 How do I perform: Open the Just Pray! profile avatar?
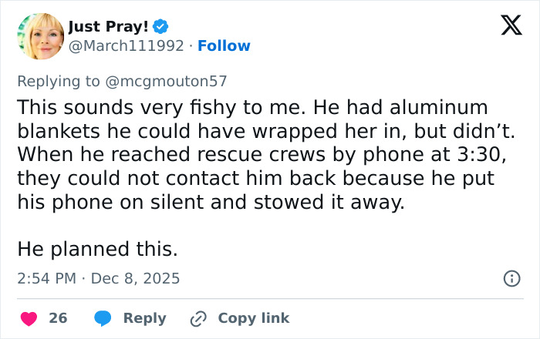pyautogui.click(x=39, y=36)
